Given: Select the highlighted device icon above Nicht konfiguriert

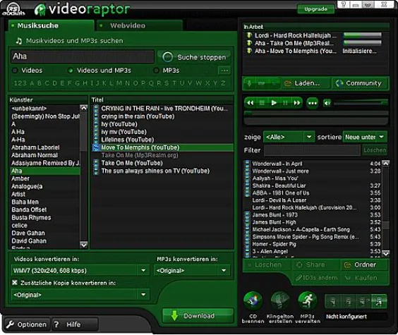Looking at the screenshot, I should point(379,302).
